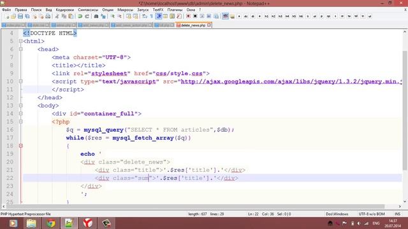
Task: Collapse the script fold marker on line 10
Action: [21, 81]
